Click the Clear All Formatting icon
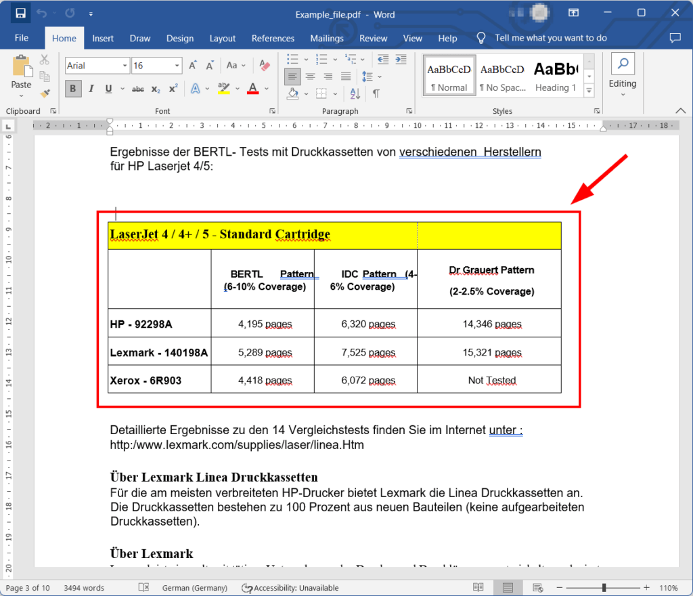Image resolution: width=693 pixels, height=596 pixels. tap(264, 65)
